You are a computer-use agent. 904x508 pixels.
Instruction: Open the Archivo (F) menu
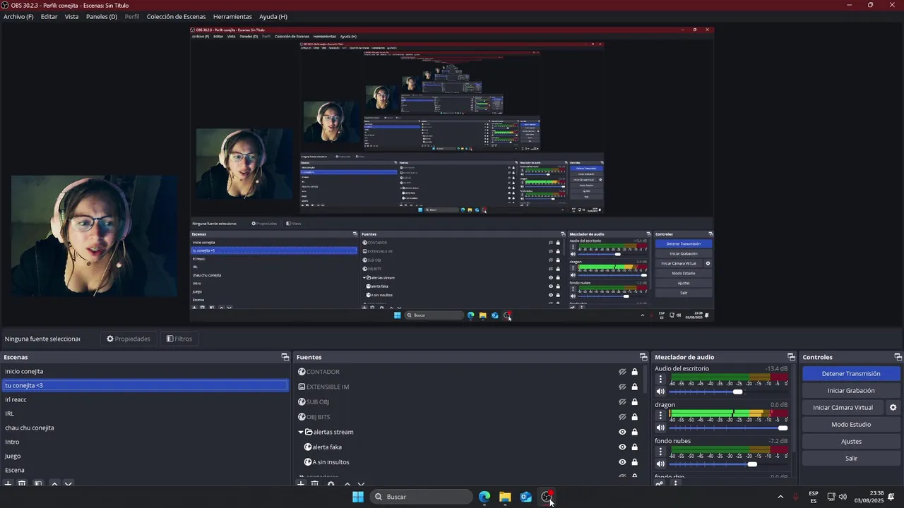18,16
